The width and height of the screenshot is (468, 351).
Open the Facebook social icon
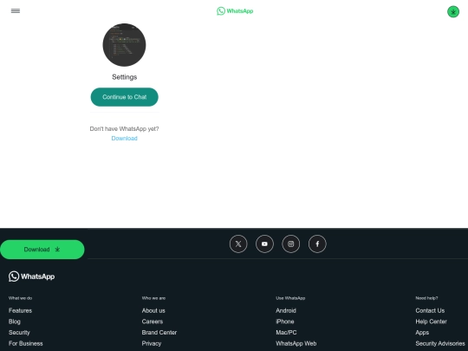(317, 244)
